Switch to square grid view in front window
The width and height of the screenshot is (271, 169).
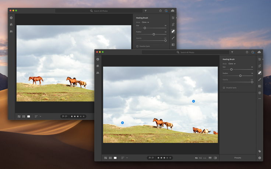110,158
